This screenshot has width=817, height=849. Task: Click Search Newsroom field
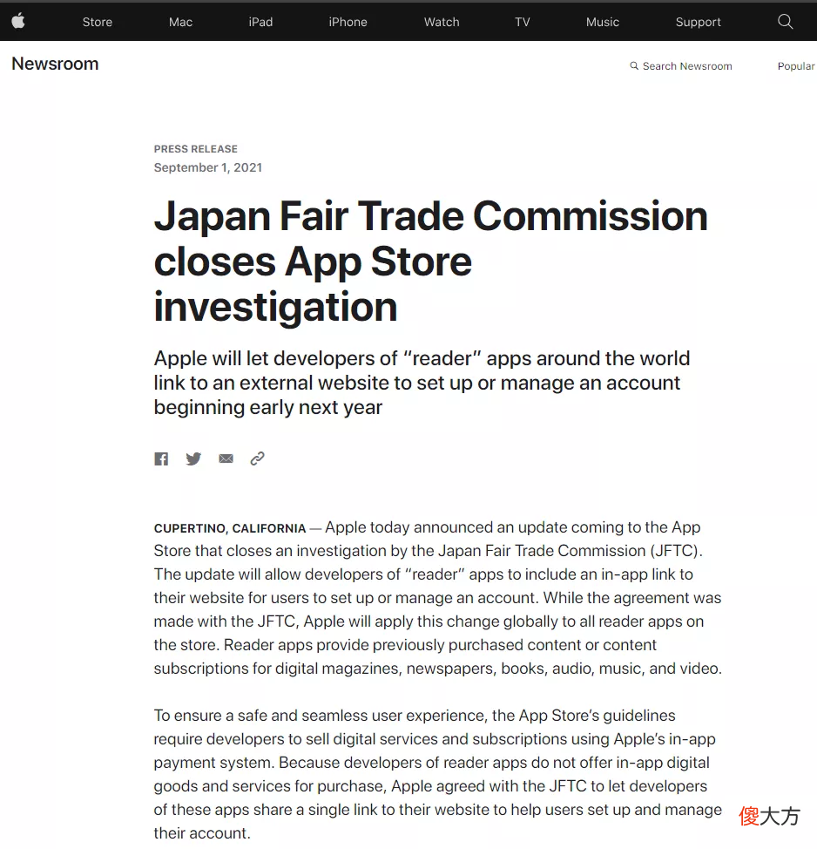[681, 66]
